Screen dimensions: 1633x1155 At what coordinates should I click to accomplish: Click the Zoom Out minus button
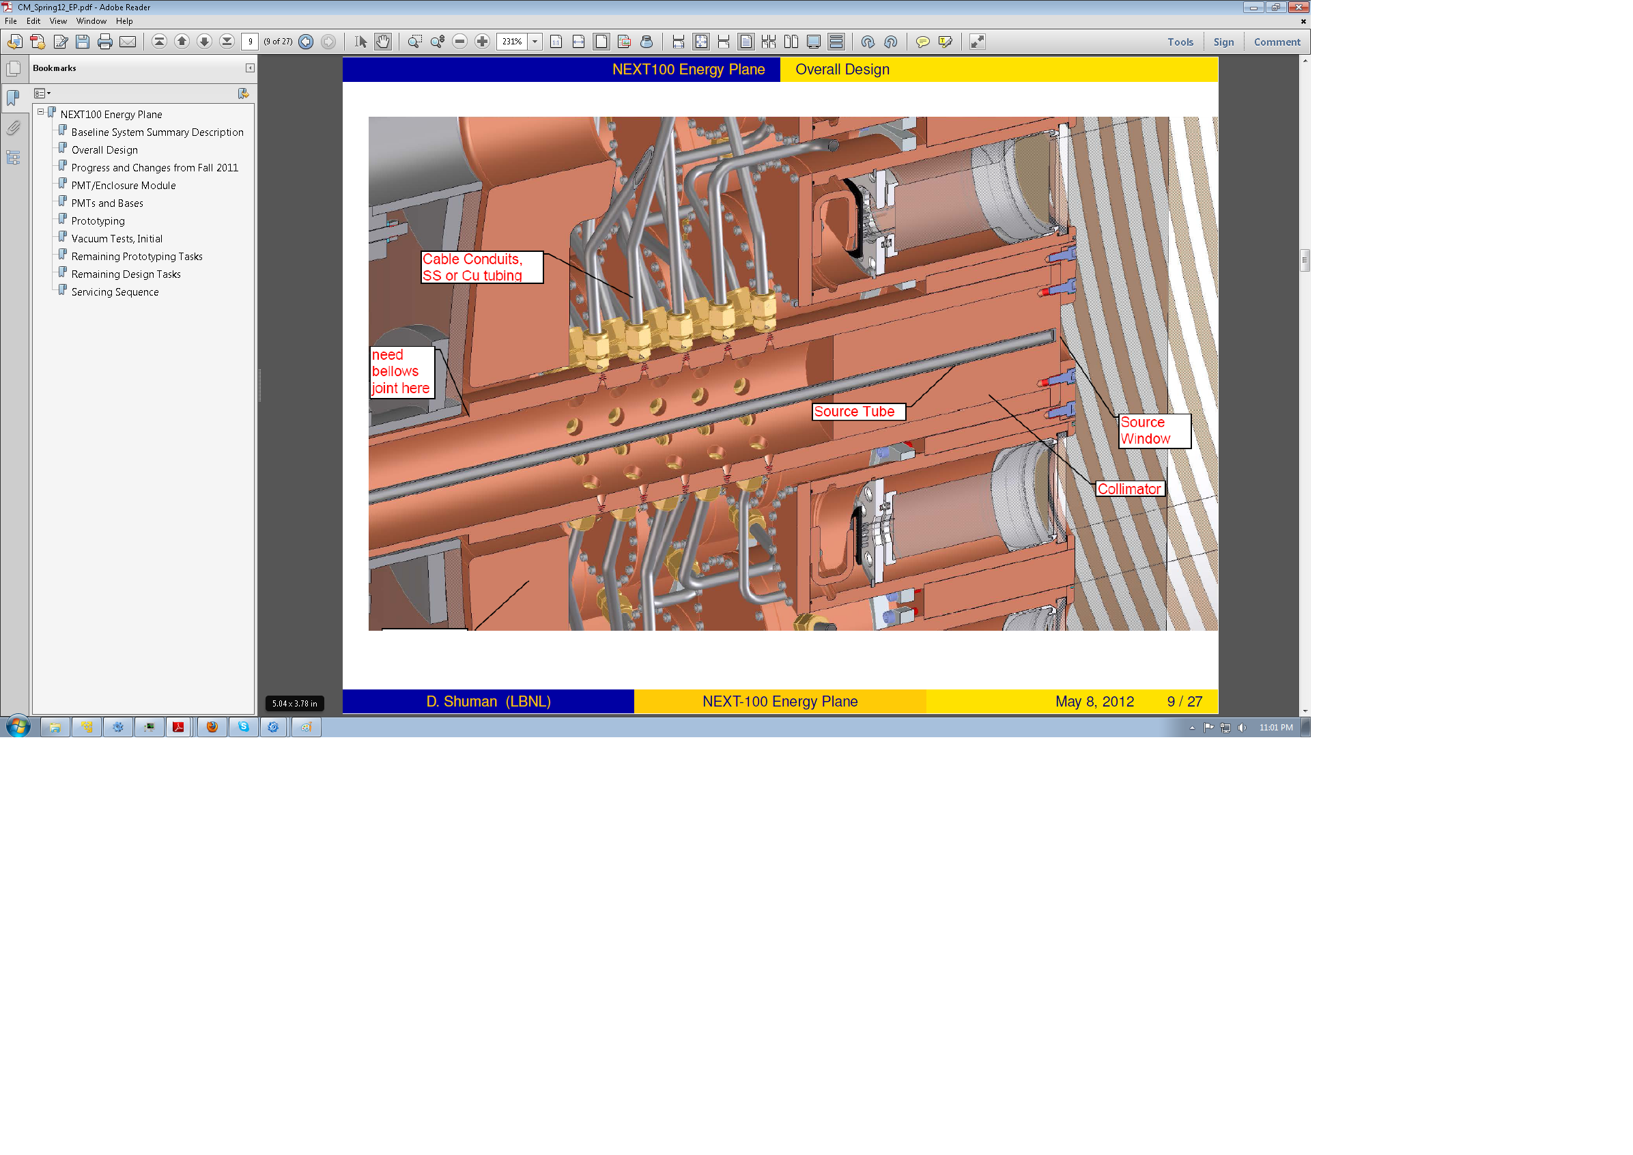click(x=460, y=42)
